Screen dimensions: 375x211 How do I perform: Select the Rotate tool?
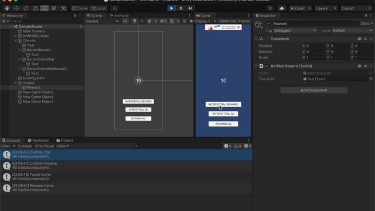26,8
